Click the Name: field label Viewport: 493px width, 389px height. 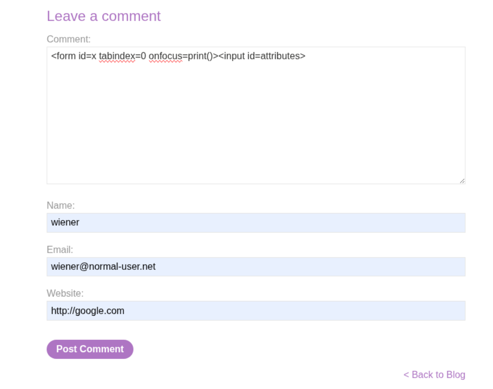pyautogui.click(x=61, y=205)
